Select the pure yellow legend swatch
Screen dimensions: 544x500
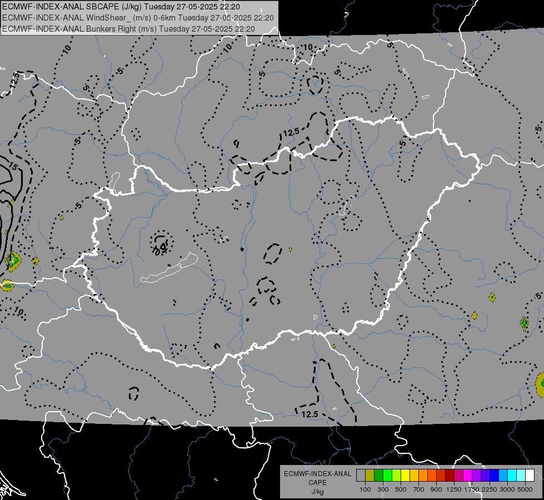pos(405,476)
